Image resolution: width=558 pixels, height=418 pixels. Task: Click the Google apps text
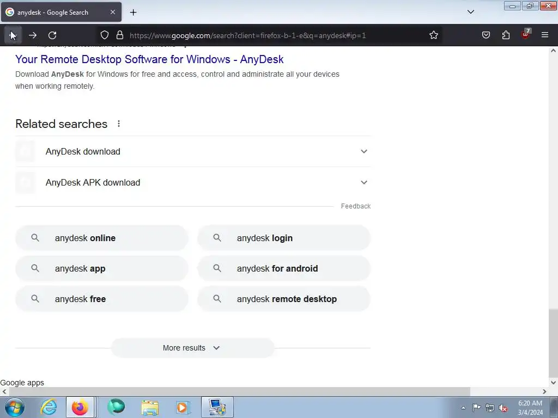point(22,383)
